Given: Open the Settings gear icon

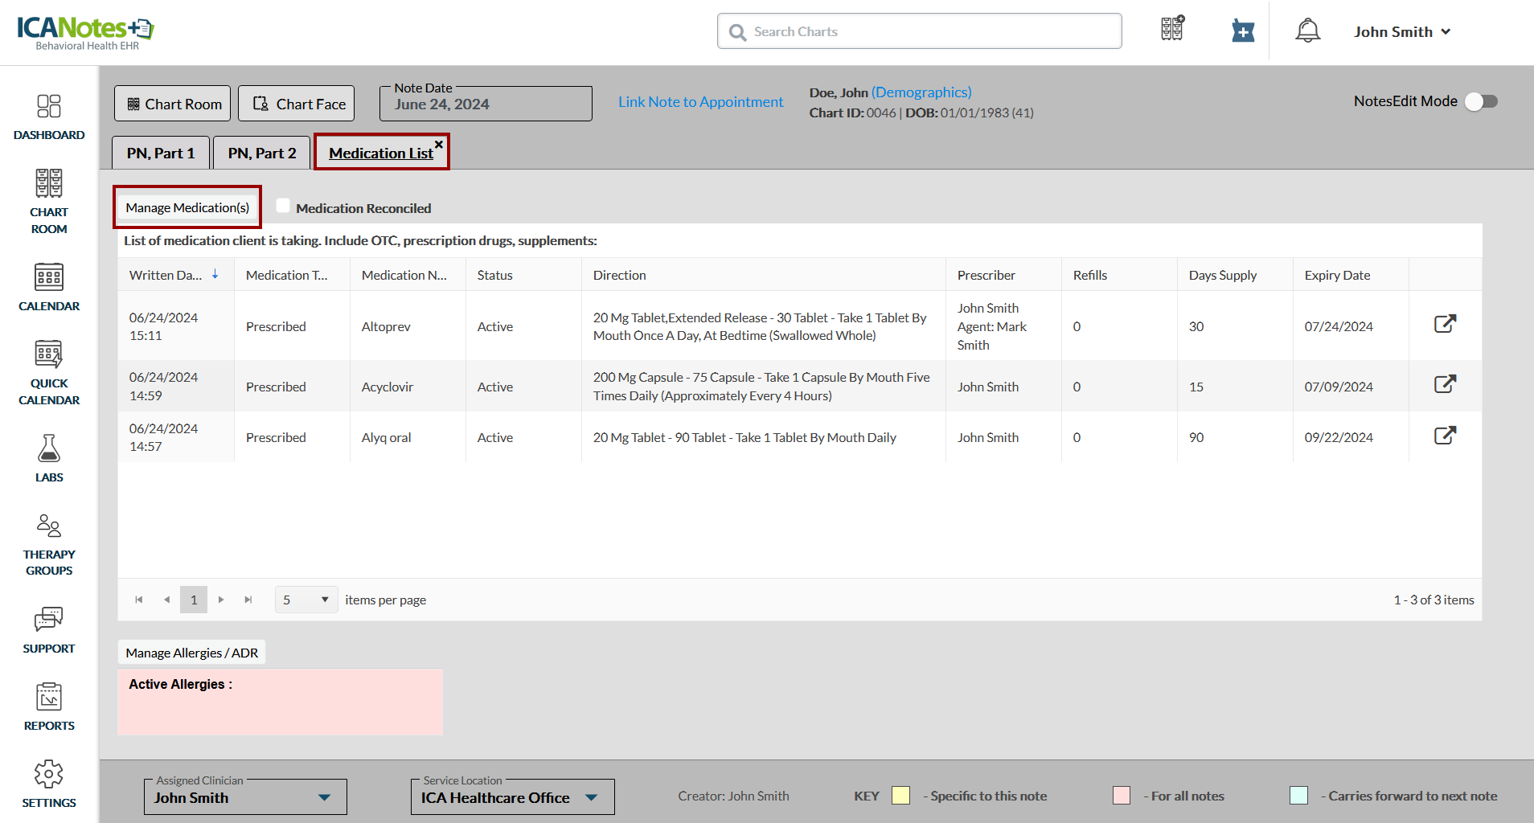Looking at the screenshot, I should pyautogui.click(x=49, y=774).
